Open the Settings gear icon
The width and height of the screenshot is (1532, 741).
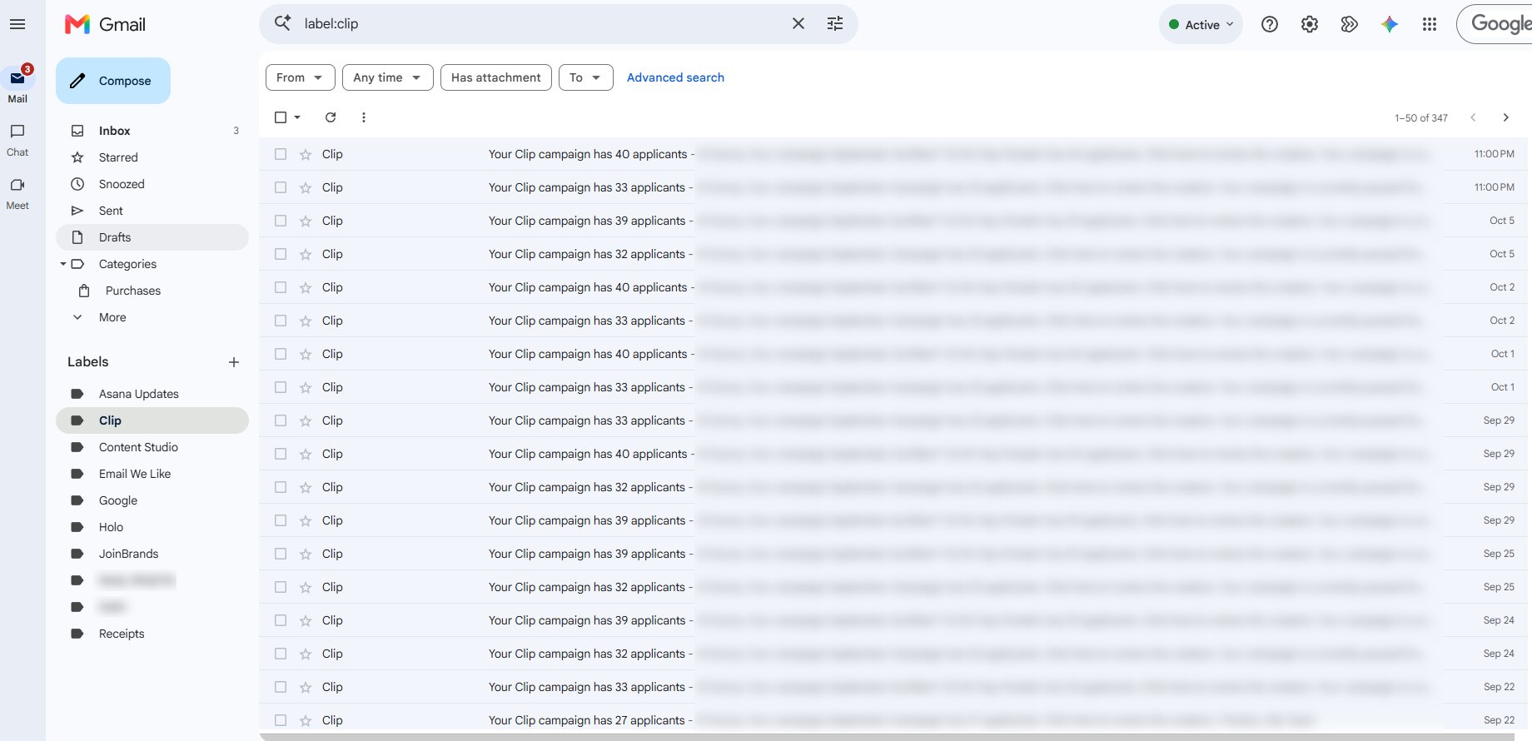[x=1310, y=24]
